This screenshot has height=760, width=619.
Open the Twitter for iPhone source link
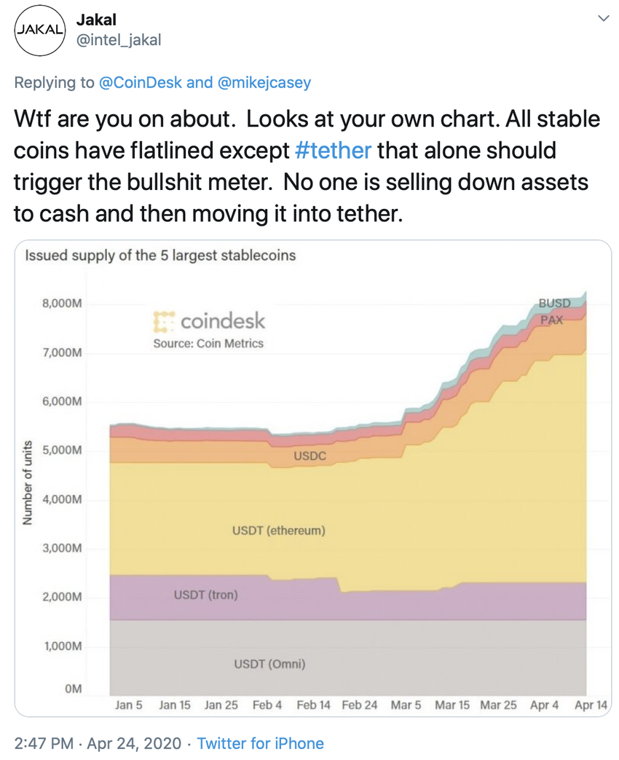point(260,743)
